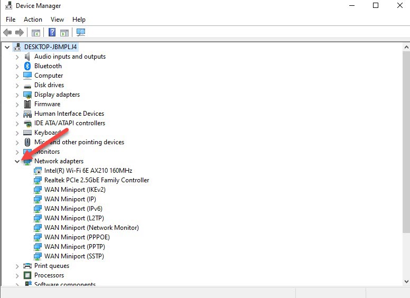Expand the Processors category

pos(17,275)
